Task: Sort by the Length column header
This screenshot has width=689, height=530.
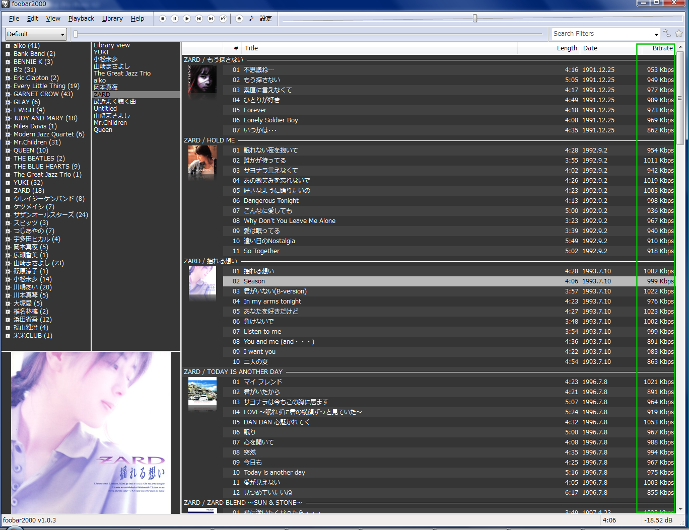Action: click(549, 48)
